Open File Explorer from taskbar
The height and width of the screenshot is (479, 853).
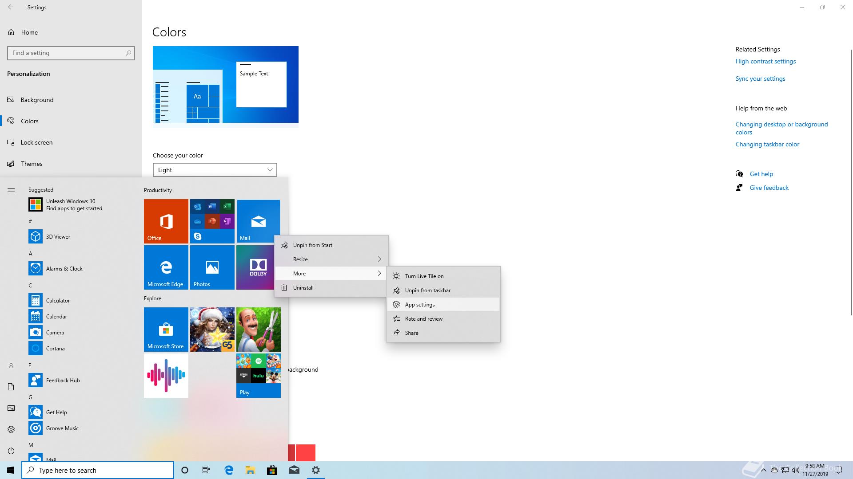[250, 470]
